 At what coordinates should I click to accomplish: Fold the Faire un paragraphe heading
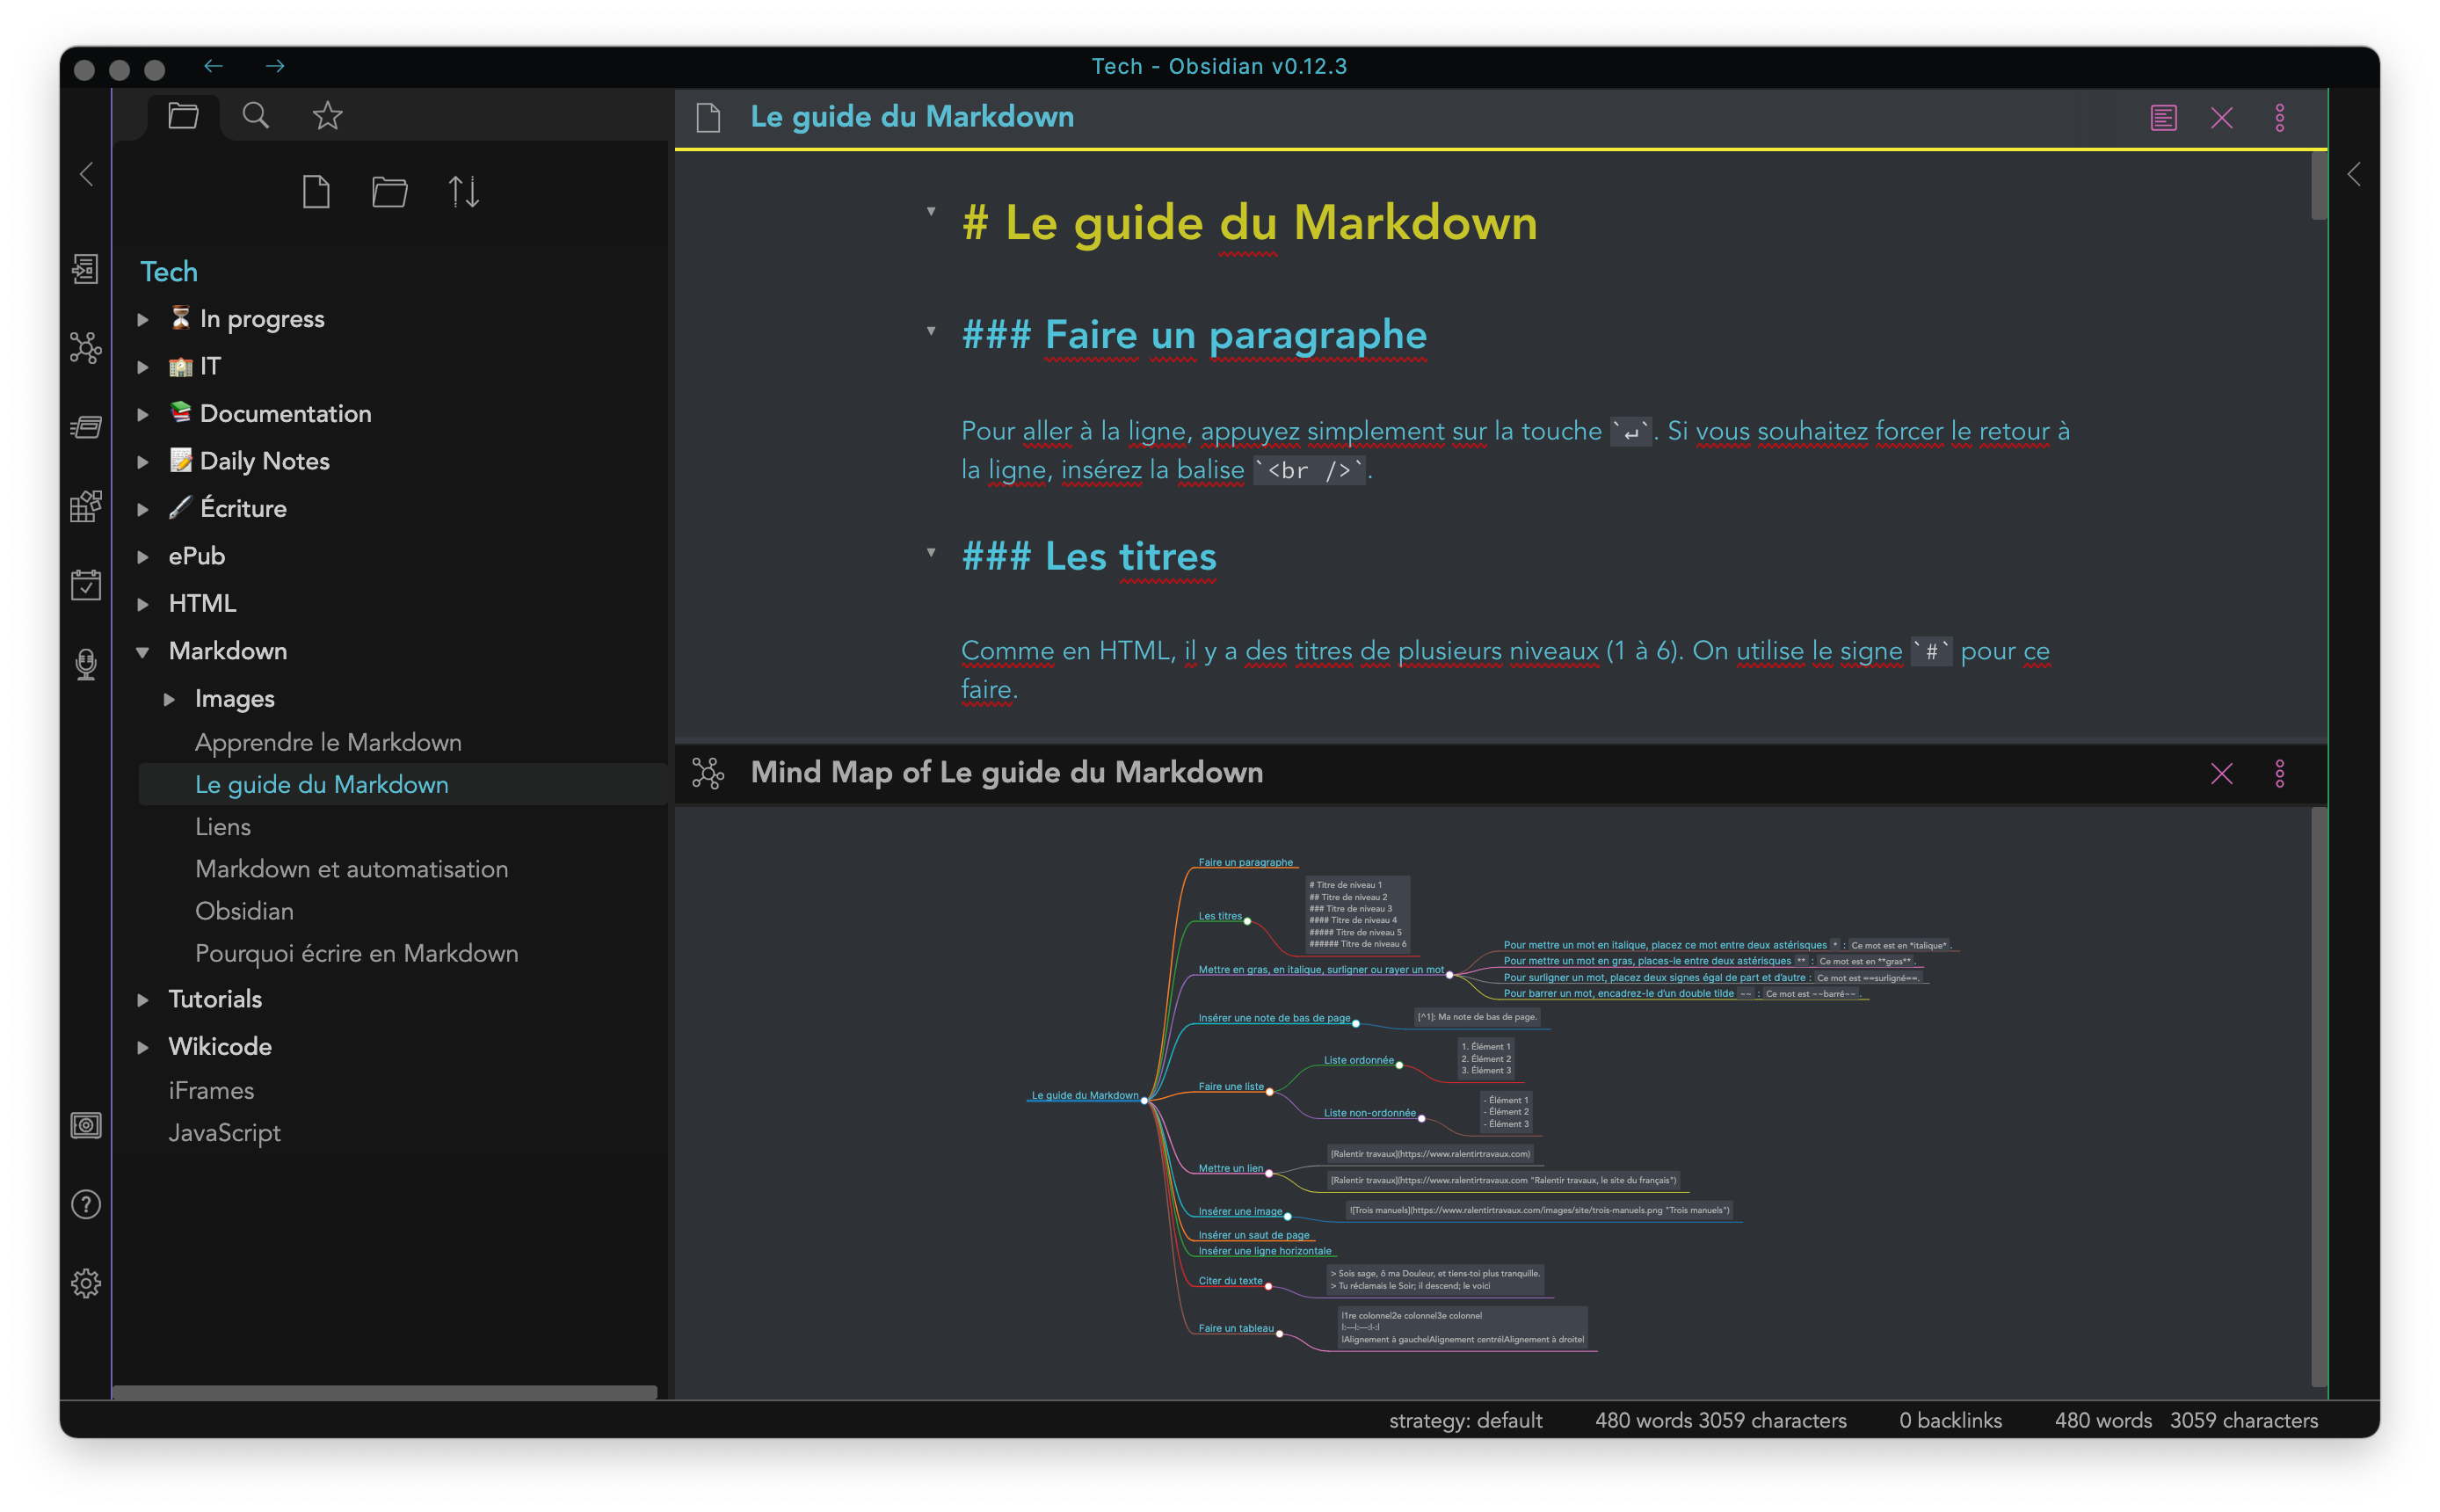931,330
